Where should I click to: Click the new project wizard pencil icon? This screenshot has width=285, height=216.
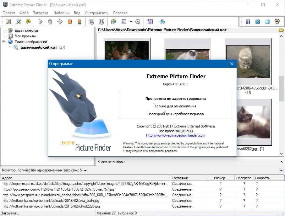[8, 22]
